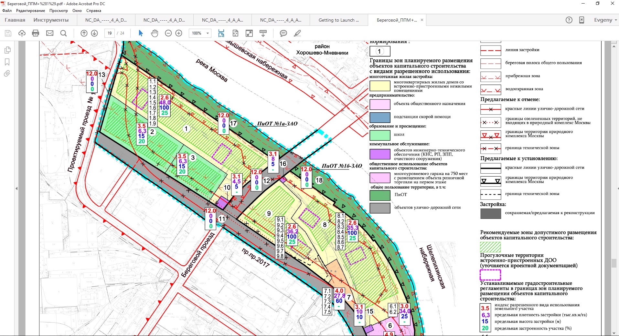Print the document with the printer icon

[x=36, y=33]
